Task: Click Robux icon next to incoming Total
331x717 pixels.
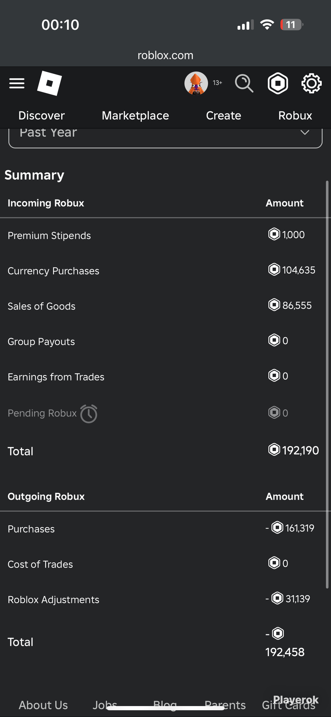Action: (x=274, y=450)
